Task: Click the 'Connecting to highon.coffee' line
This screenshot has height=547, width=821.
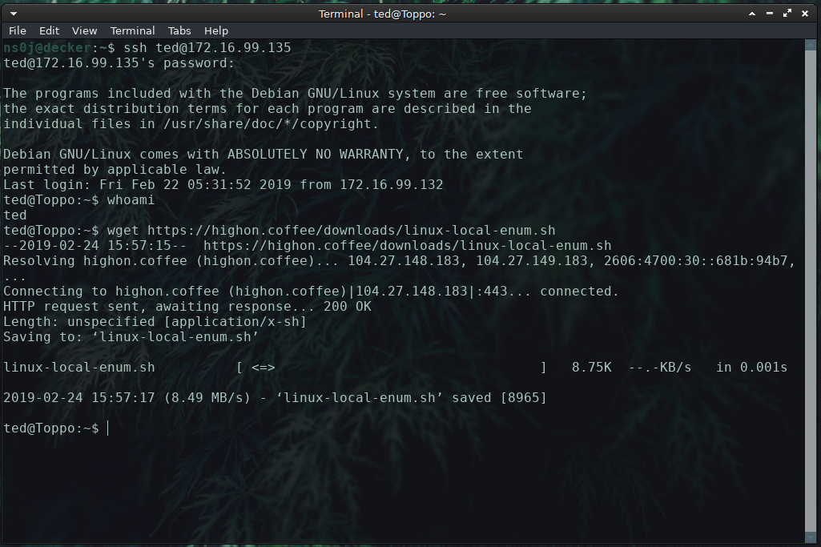Action: point(311,291)
